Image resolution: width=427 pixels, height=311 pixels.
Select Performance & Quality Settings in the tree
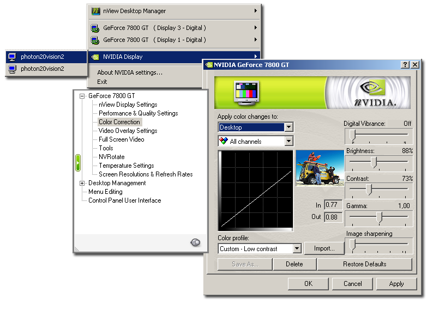139,113
